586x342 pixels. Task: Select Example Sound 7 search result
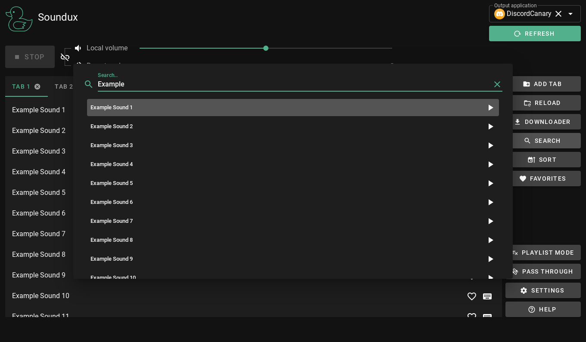tap(293, 221)
